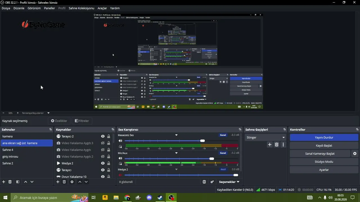Open source properties gear in Kaynaklar panel

pyautogui.click(x=72, y=182)
